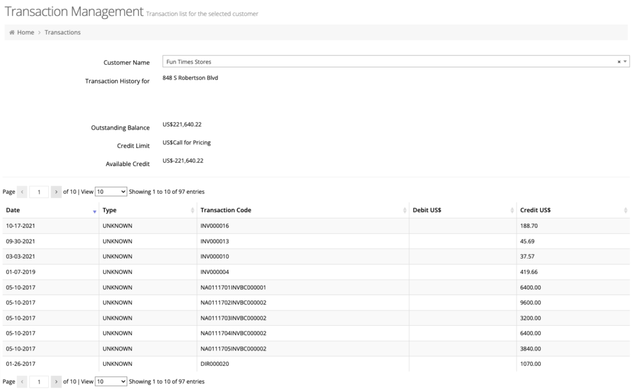Open the top View entries dropdown
The image size is (632, 390).
111,192
